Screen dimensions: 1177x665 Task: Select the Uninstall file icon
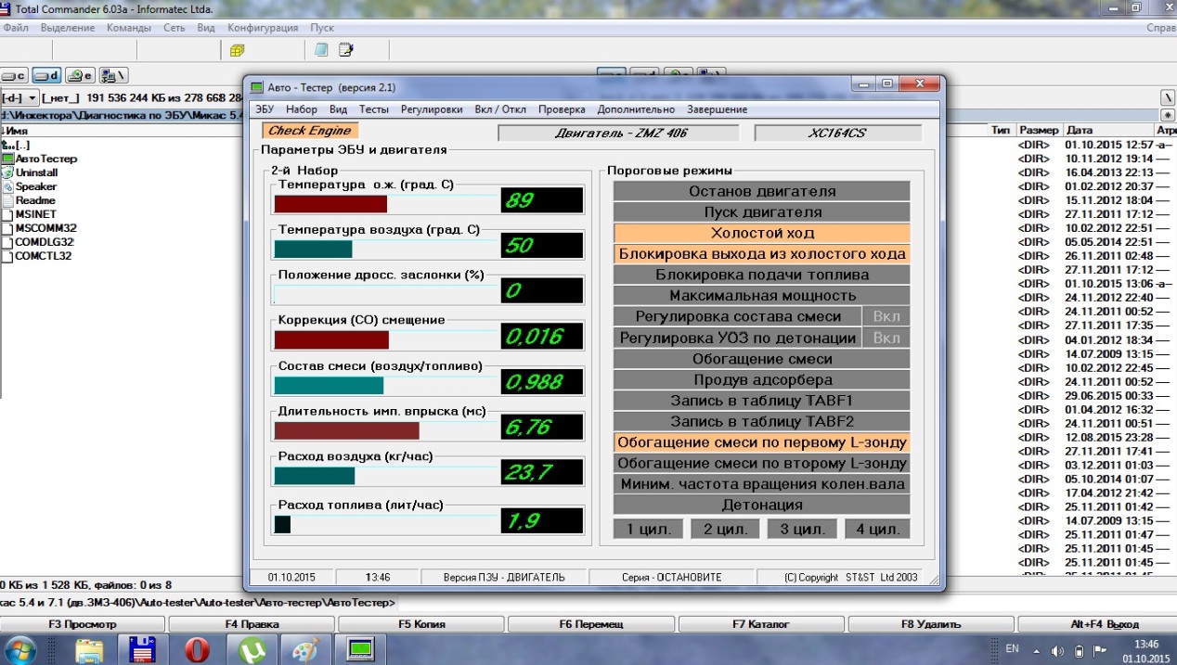click(8, 173)
